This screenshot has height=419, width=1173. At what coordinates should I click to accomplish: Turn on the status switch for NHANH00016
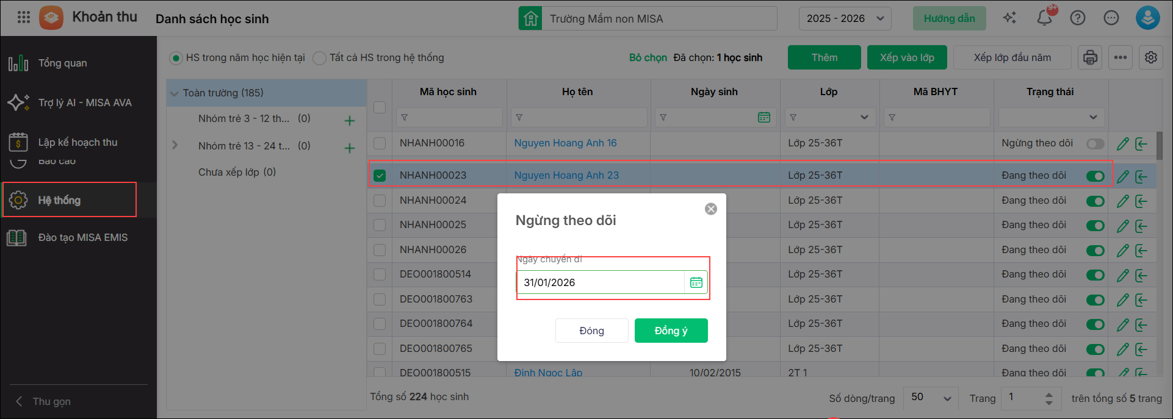[1095, 144]
